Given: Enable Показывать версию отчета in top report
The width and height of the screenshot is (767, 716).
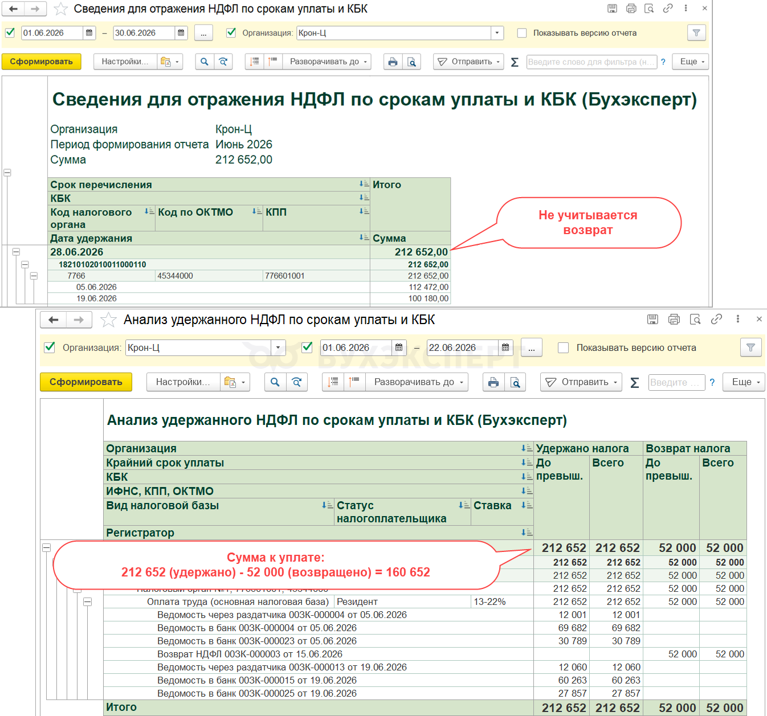Looking at the screenshot, I should (521, 33).
